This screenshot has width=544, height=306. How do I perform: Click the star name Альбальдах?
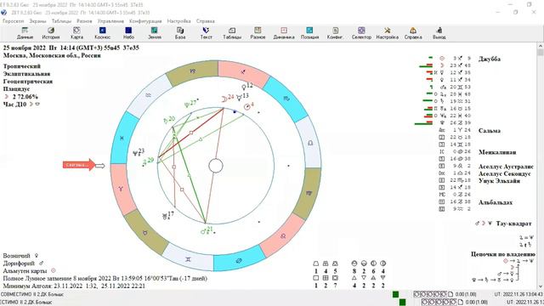pos(495,202)
